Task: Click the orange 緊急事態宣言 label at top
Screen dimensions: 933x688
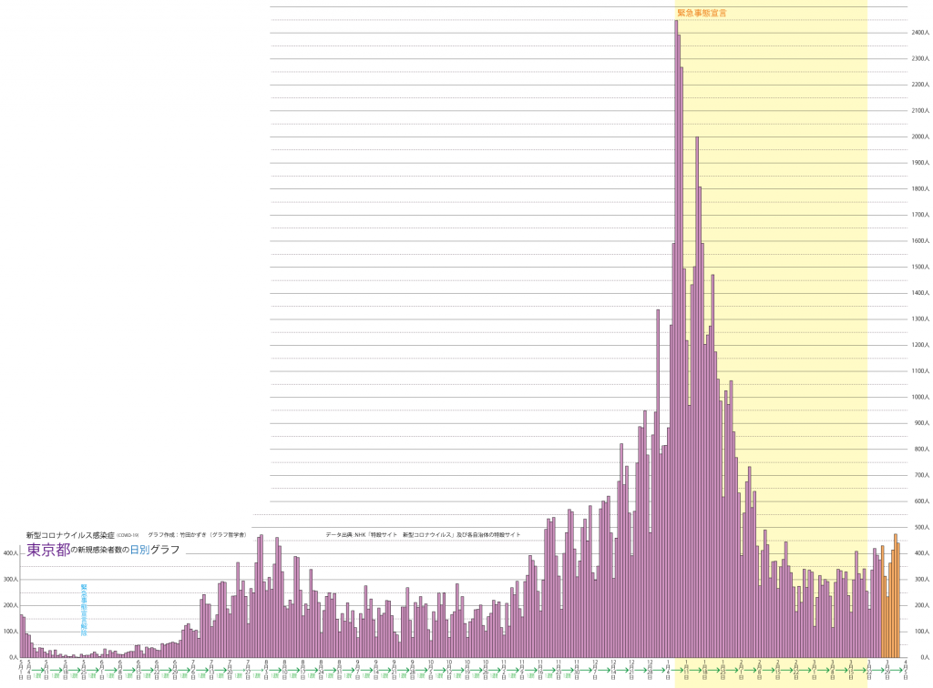Action: tap(702, 13)
